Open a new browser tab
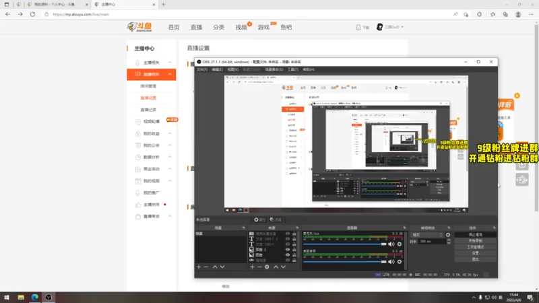Viewport: 539px width, 303px height. [164, 5]
